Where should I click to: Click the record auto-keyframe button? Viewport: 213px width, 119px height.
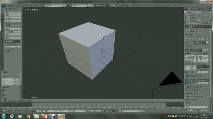pyautogui.click(x=120, y=111)
